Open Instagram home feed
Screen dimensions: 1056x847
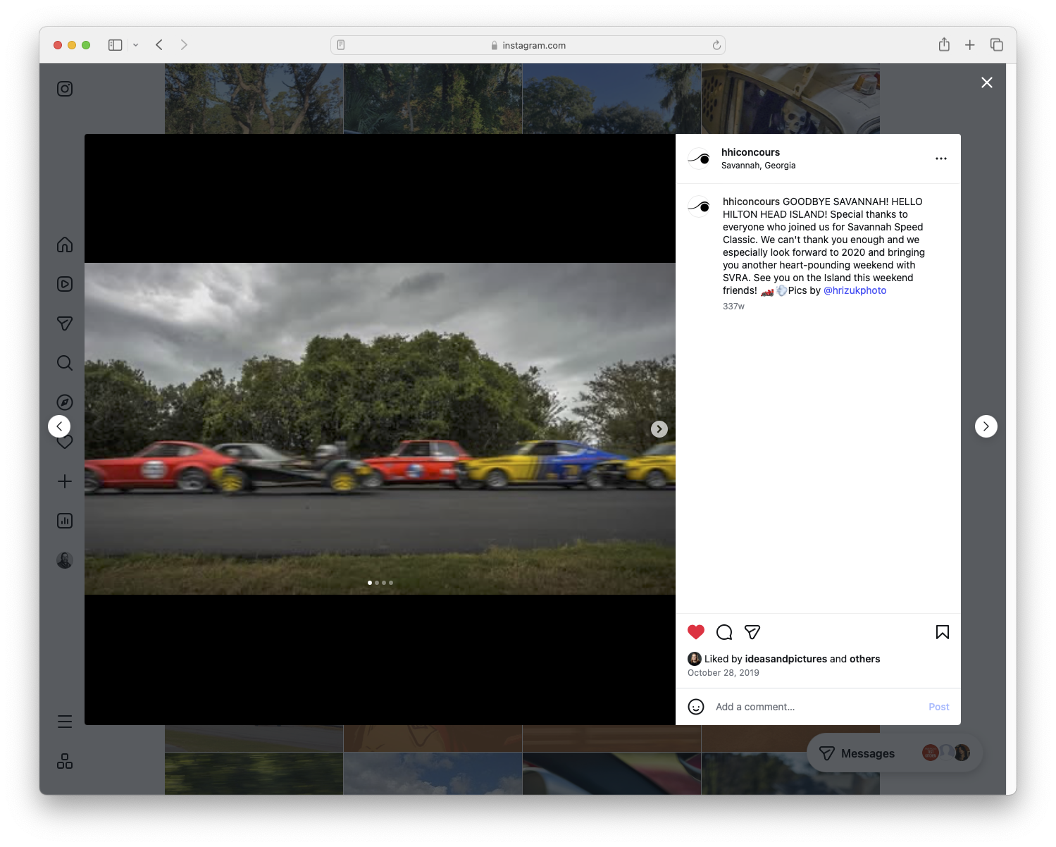(x=64, y=245)
